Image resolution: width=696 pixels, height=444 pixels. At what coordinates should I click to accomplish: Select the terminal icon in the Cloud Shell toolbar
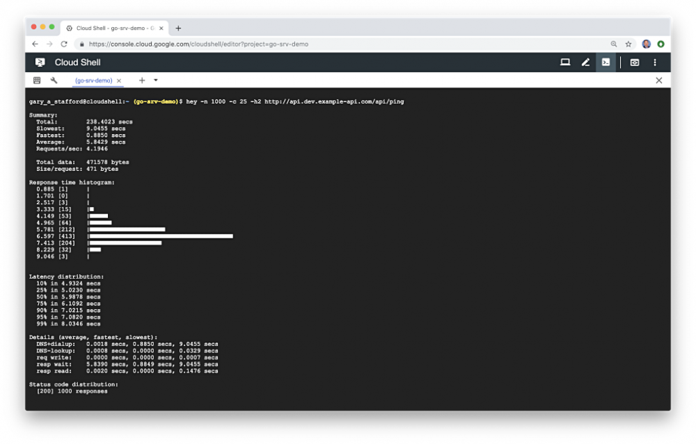[606, 63]
